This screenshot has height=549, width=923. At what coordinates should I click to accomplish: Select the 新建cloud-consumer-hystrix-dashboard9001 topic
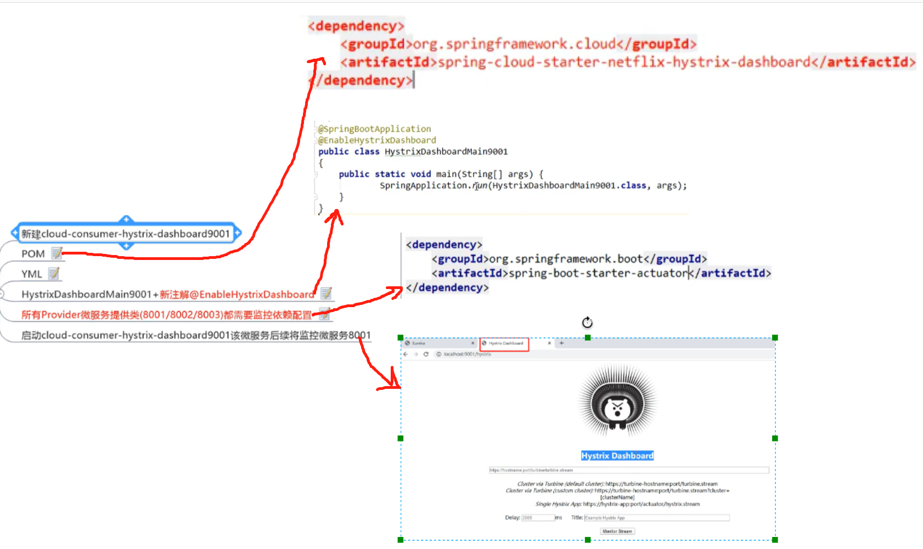pos(126,234)
